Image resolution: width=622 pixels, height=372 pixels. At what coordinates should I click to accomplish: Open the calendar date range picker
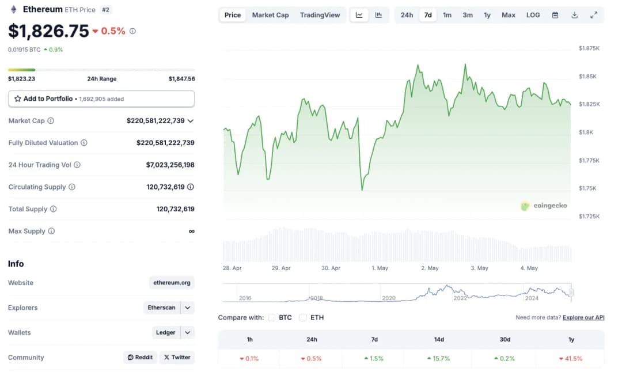pos(555,15)
